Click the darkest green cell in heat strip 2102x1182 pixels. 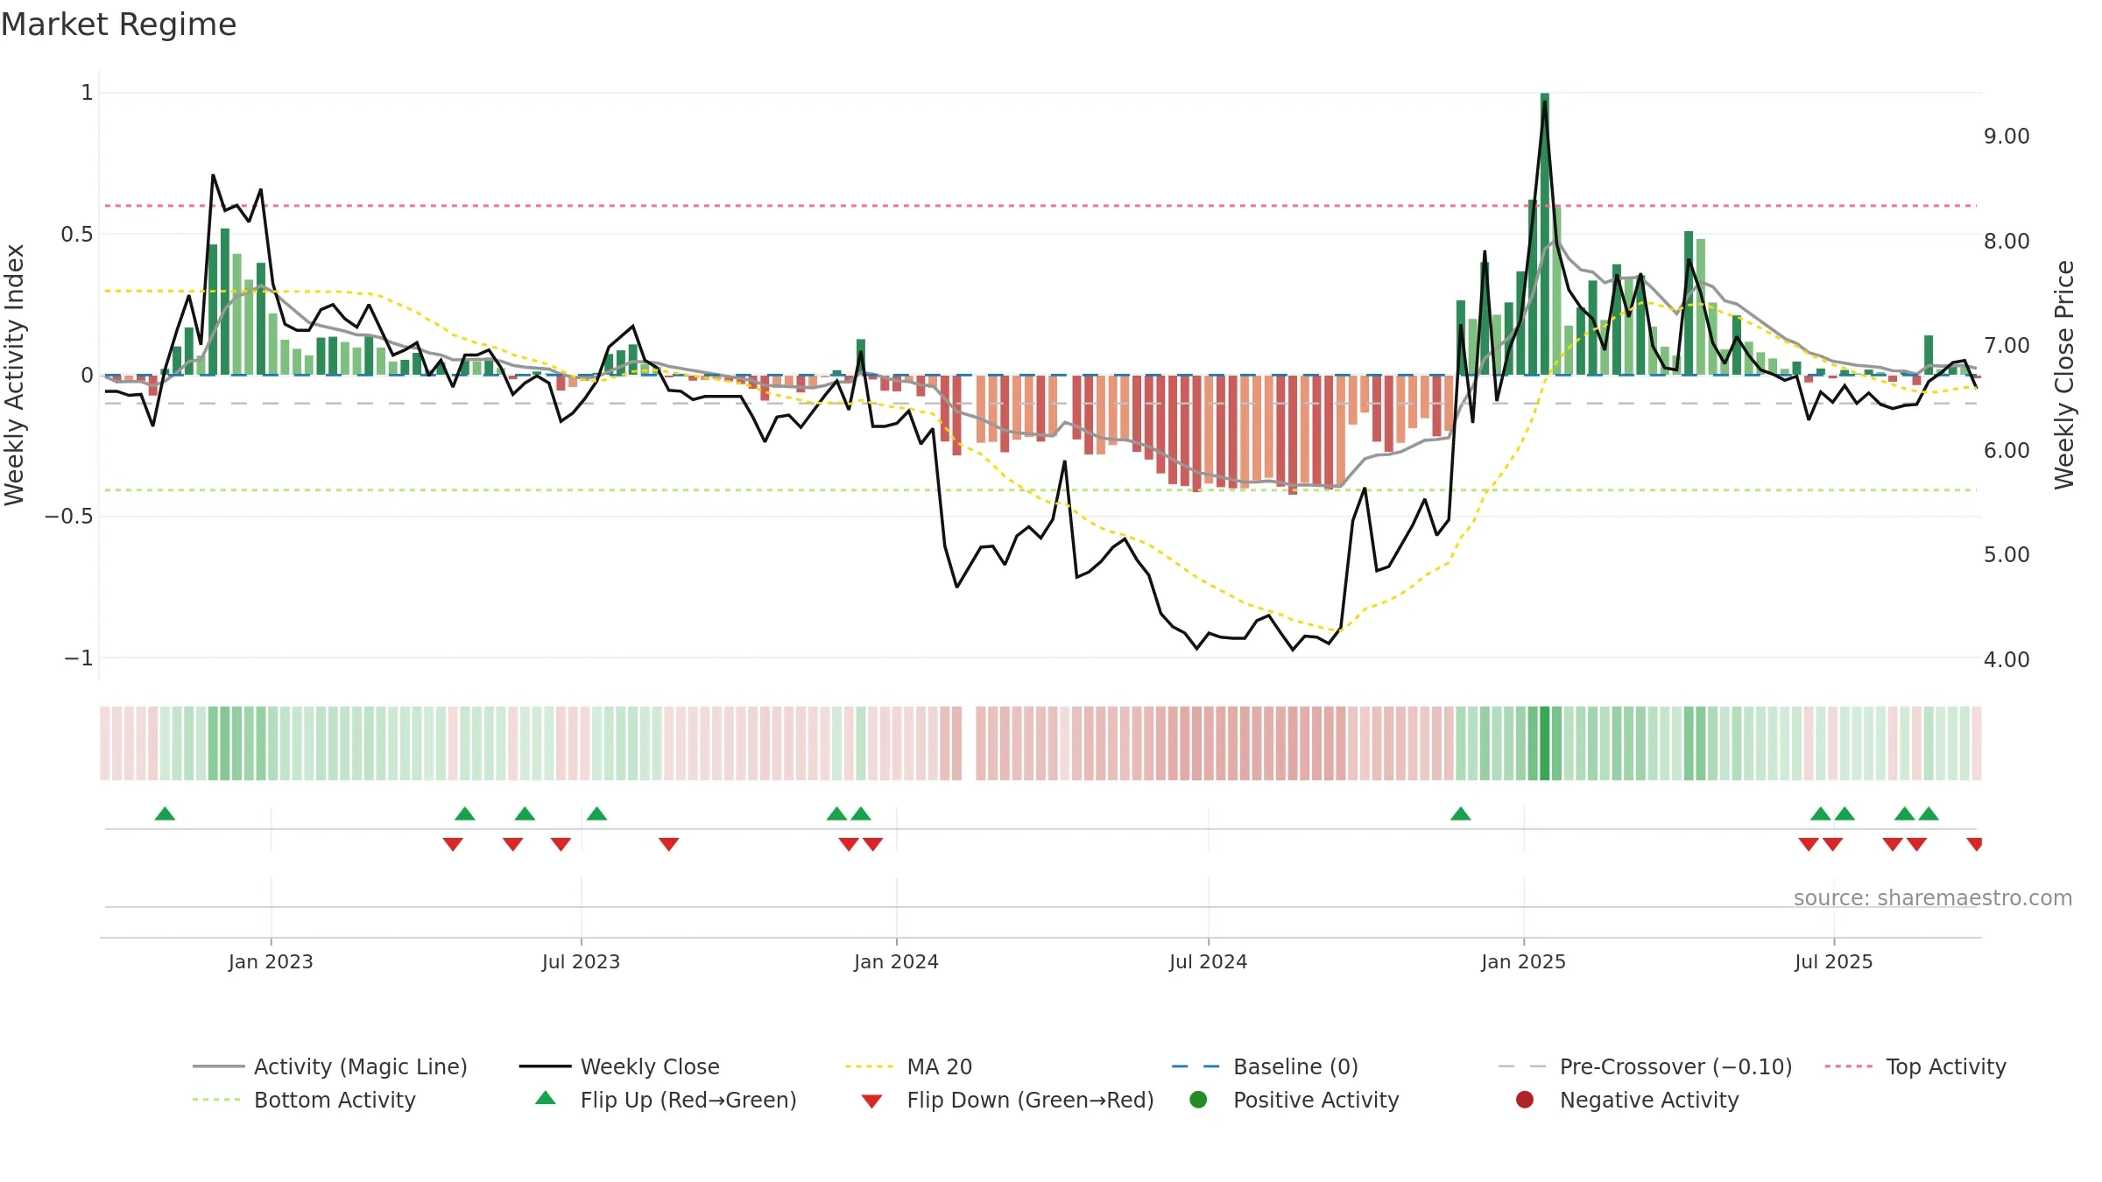tap(1544, 743)
